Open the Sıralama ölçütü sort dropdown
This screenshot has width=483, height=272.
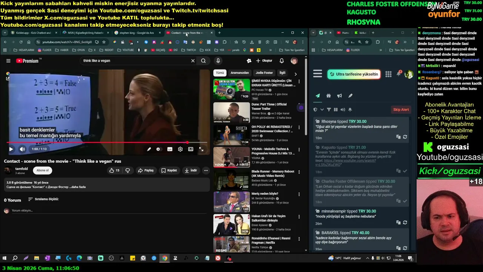click(43, 199)
